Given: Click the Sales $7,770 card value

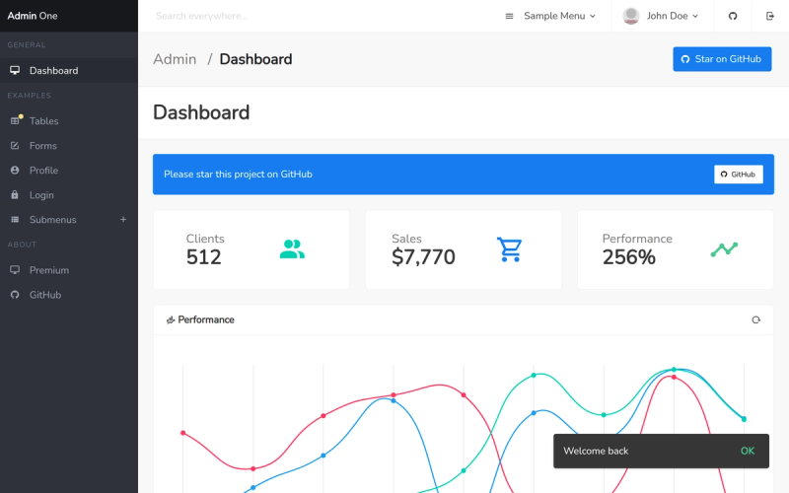Looking at the screenshot, I should (x=423, y=257).
